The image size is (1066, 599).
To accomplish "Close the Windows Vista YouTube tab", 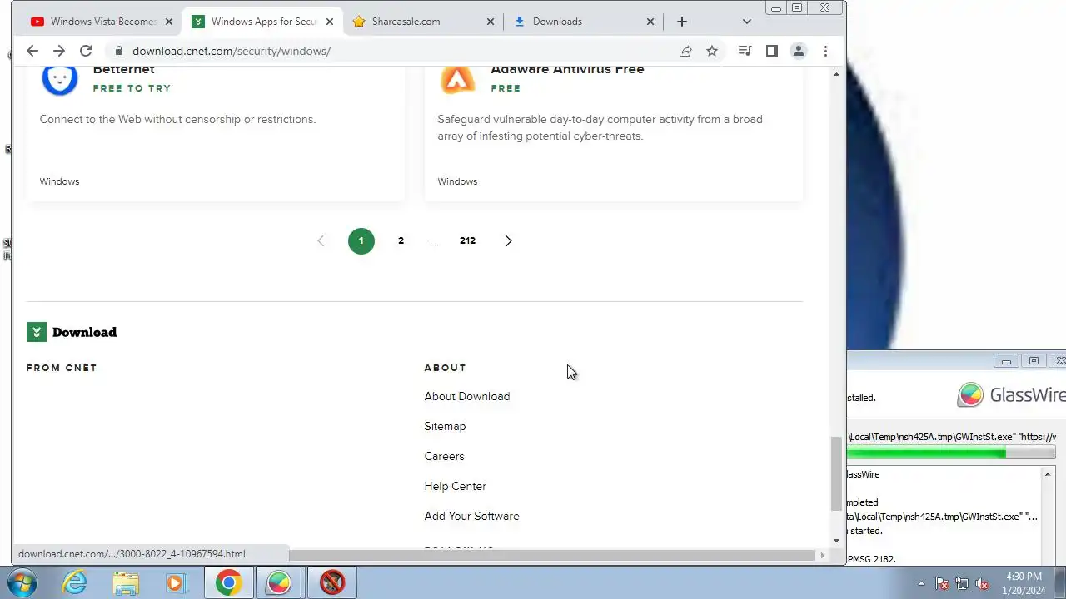I will [x=168, y=22].
